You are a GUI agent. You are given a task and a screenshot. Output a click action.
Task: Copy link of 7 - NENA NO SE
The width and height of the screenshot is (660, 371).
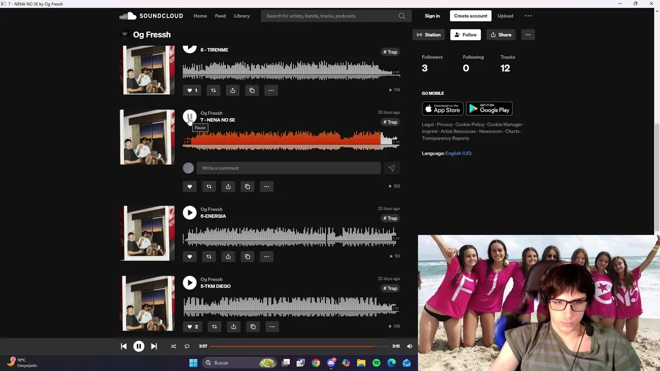click(247, 187)
